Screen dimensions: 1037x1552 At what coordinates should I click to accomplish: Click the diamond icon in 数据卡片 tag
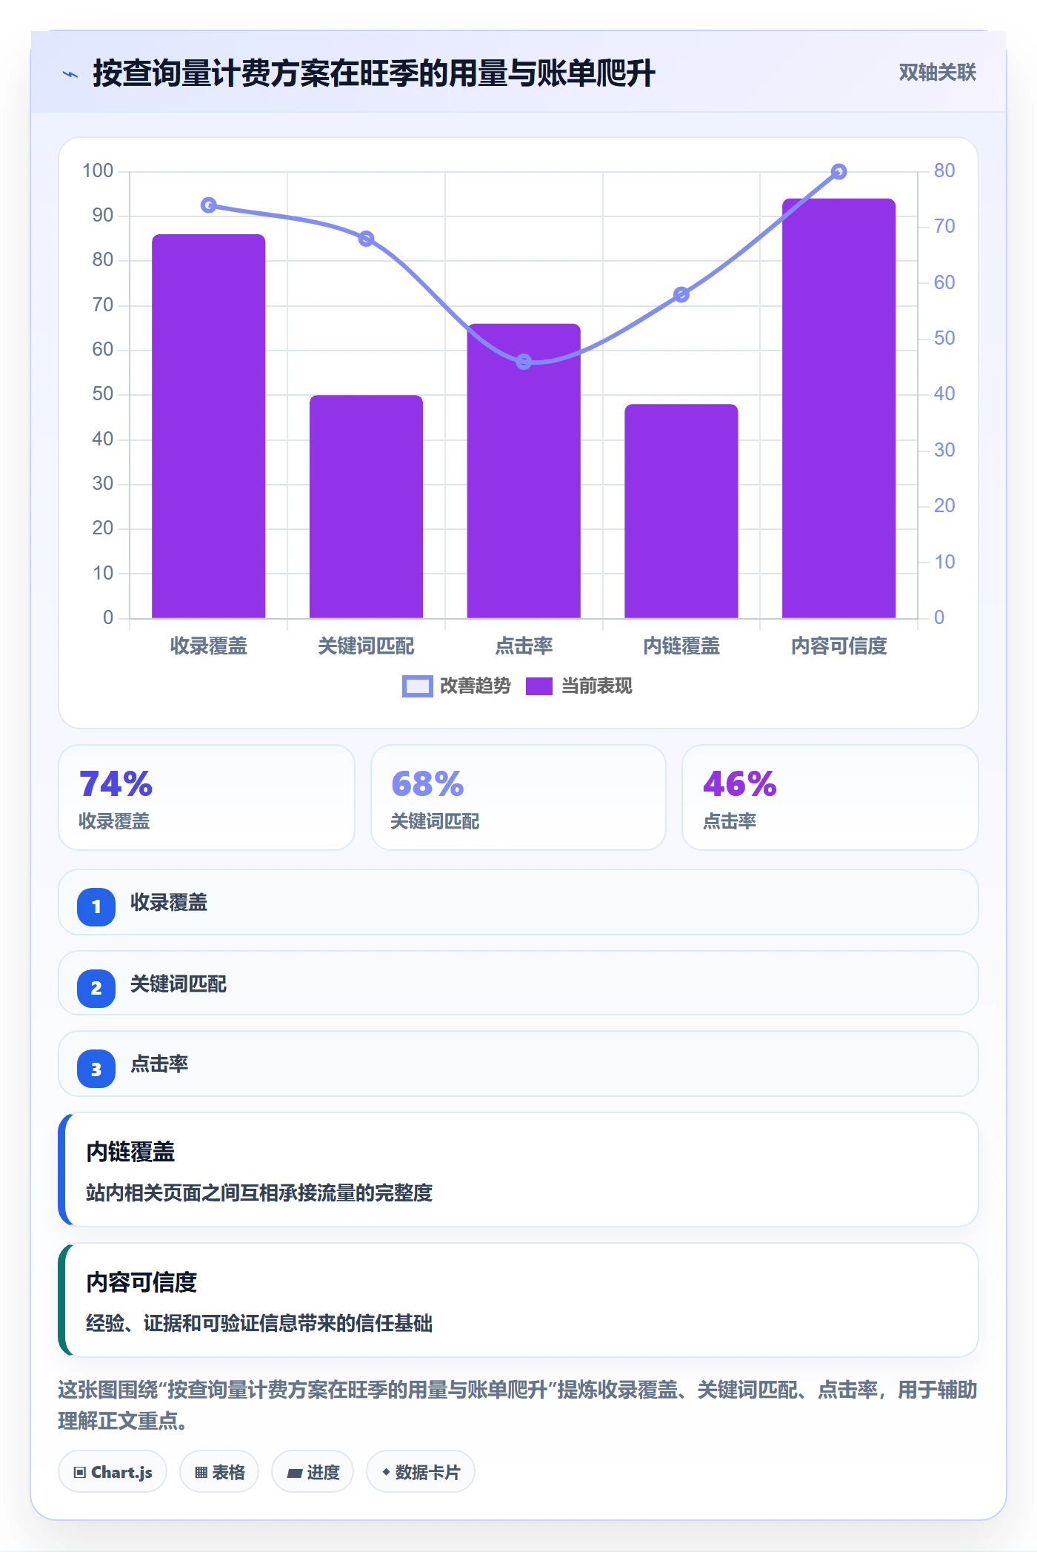click(386, 1472)
